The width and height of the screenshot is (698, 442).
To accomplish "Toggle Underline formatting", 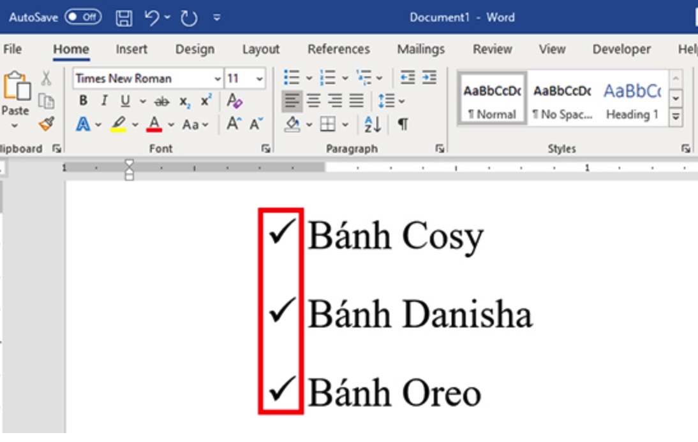I will [126, 101].
